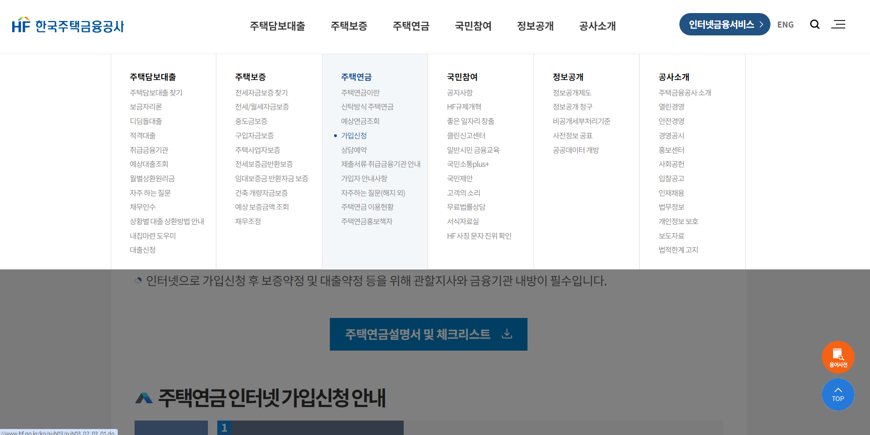Click the 용어사전 floating dictionary icon

click(x=838, y=357)
